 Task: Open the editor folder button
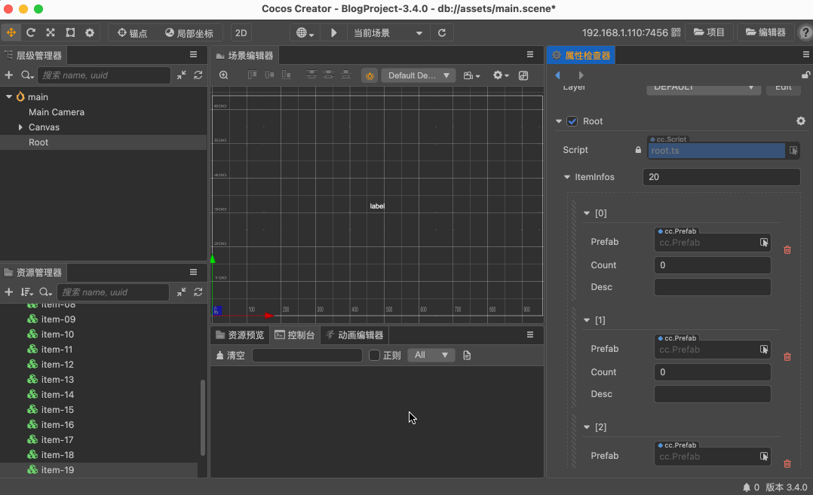click(765, 32)
